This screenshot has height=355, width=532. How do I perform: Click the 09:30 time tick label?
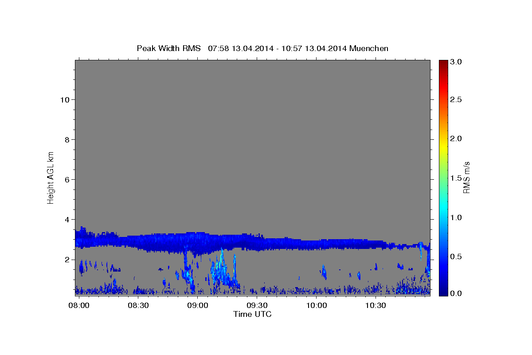(x=257, y=306)
